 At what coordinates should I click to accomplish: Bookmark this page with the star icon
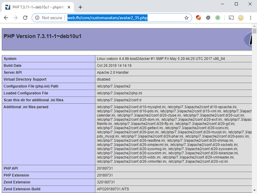pyautogui.click(x=187, y=18)
